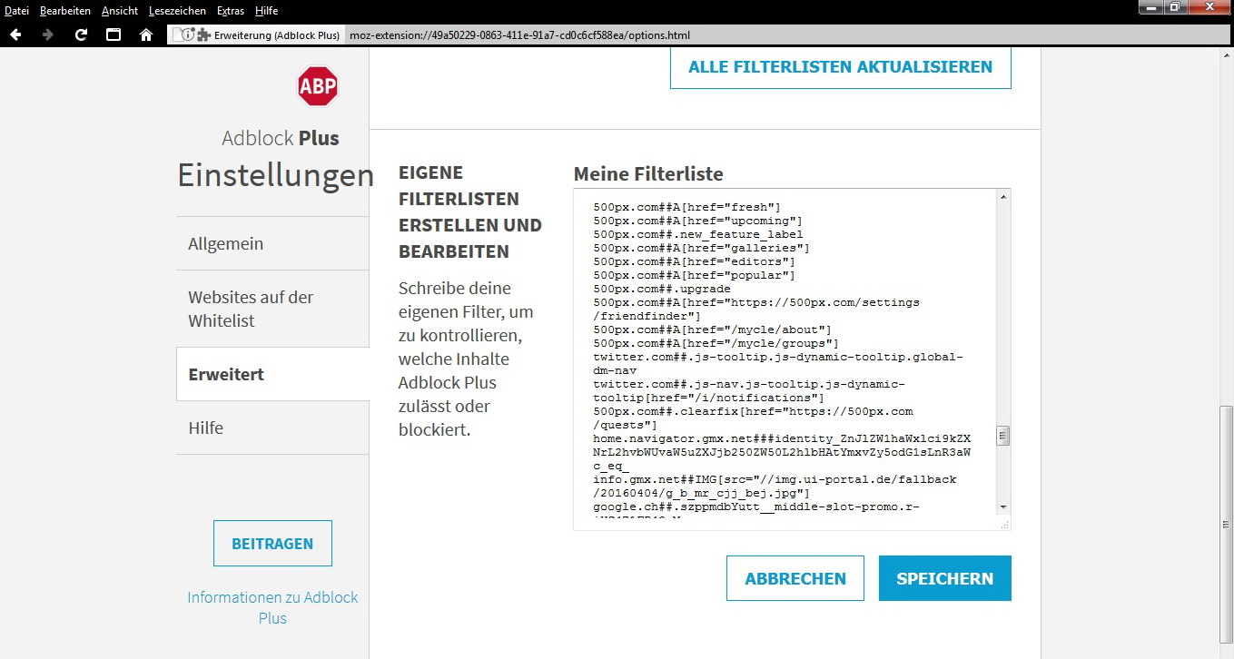Open the Informationen zu Adblock Plus link
Screen dimensions: 1234x659
272,607
